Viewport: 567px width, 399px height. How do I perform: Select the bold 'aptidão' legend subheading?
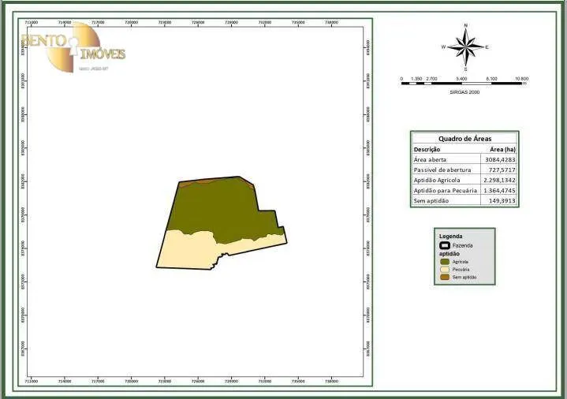(449, 254)
